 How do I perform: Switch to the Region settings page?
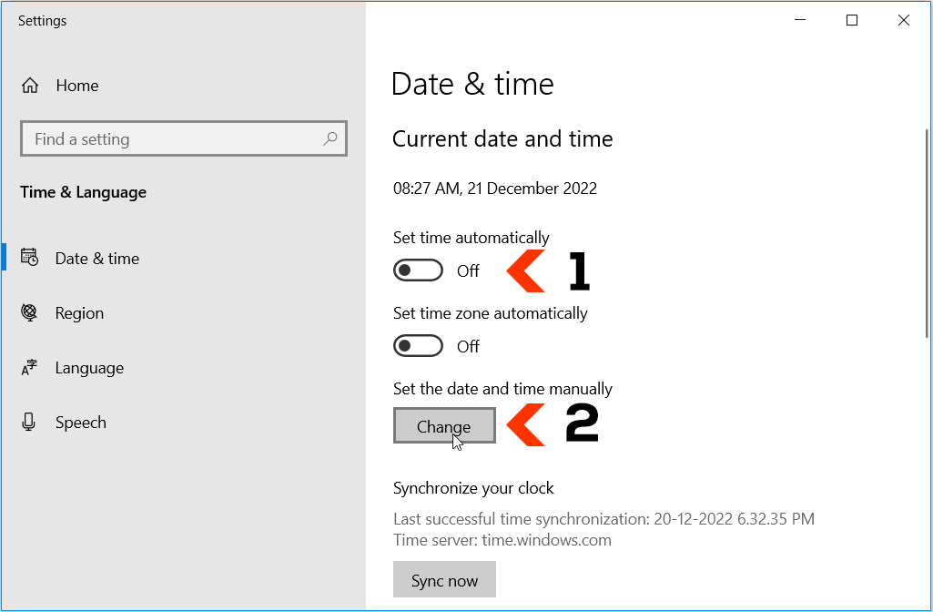[80, 312]
